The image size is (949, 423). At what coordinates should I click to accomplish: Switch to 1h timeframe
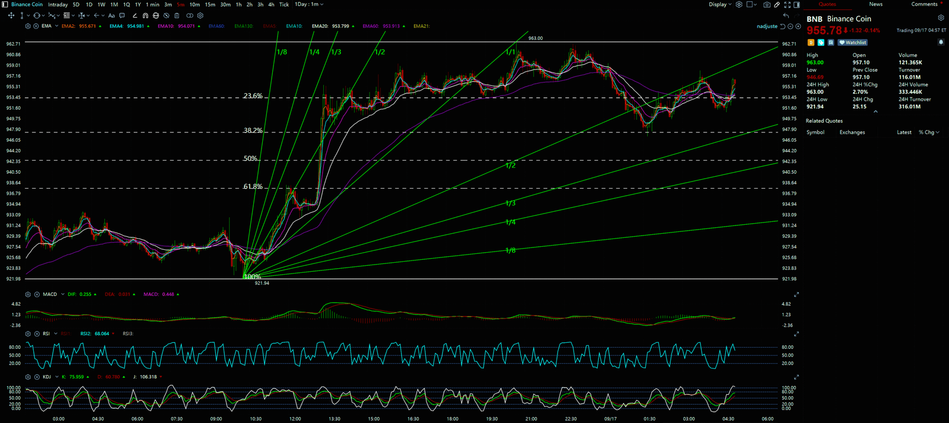coord(238,5)
